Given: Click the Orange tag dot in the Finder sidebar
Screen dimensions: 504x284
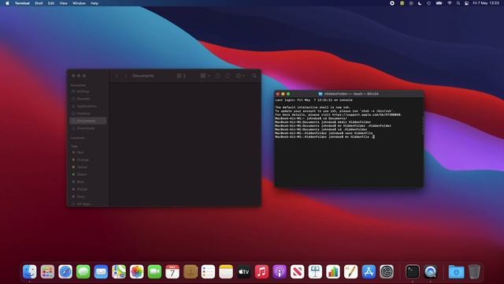Looking at the screenshot, I should (73, 159).
